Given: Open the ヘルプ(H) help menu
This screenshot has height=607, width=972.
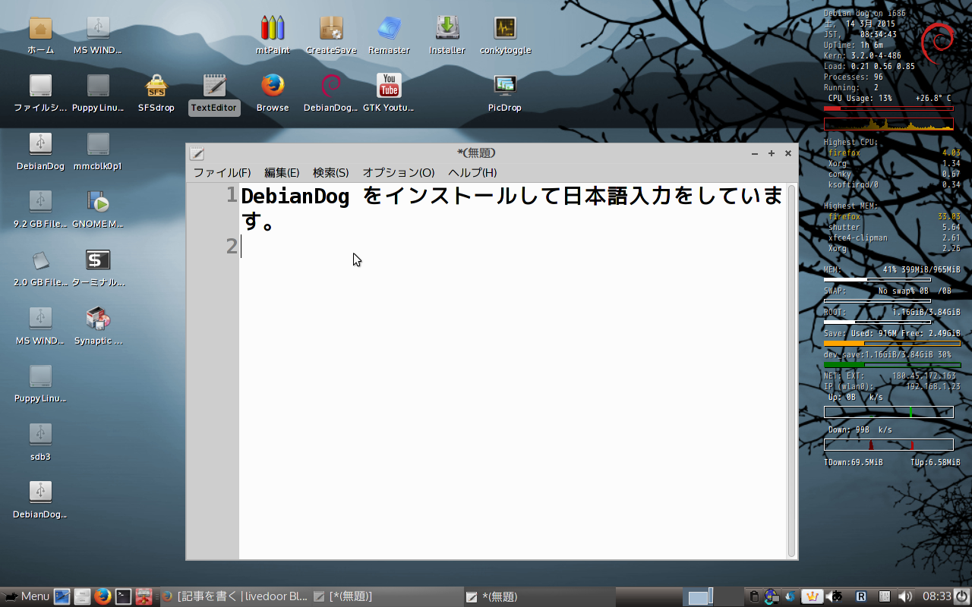Looking at the screenshot, I should (472, 173).
